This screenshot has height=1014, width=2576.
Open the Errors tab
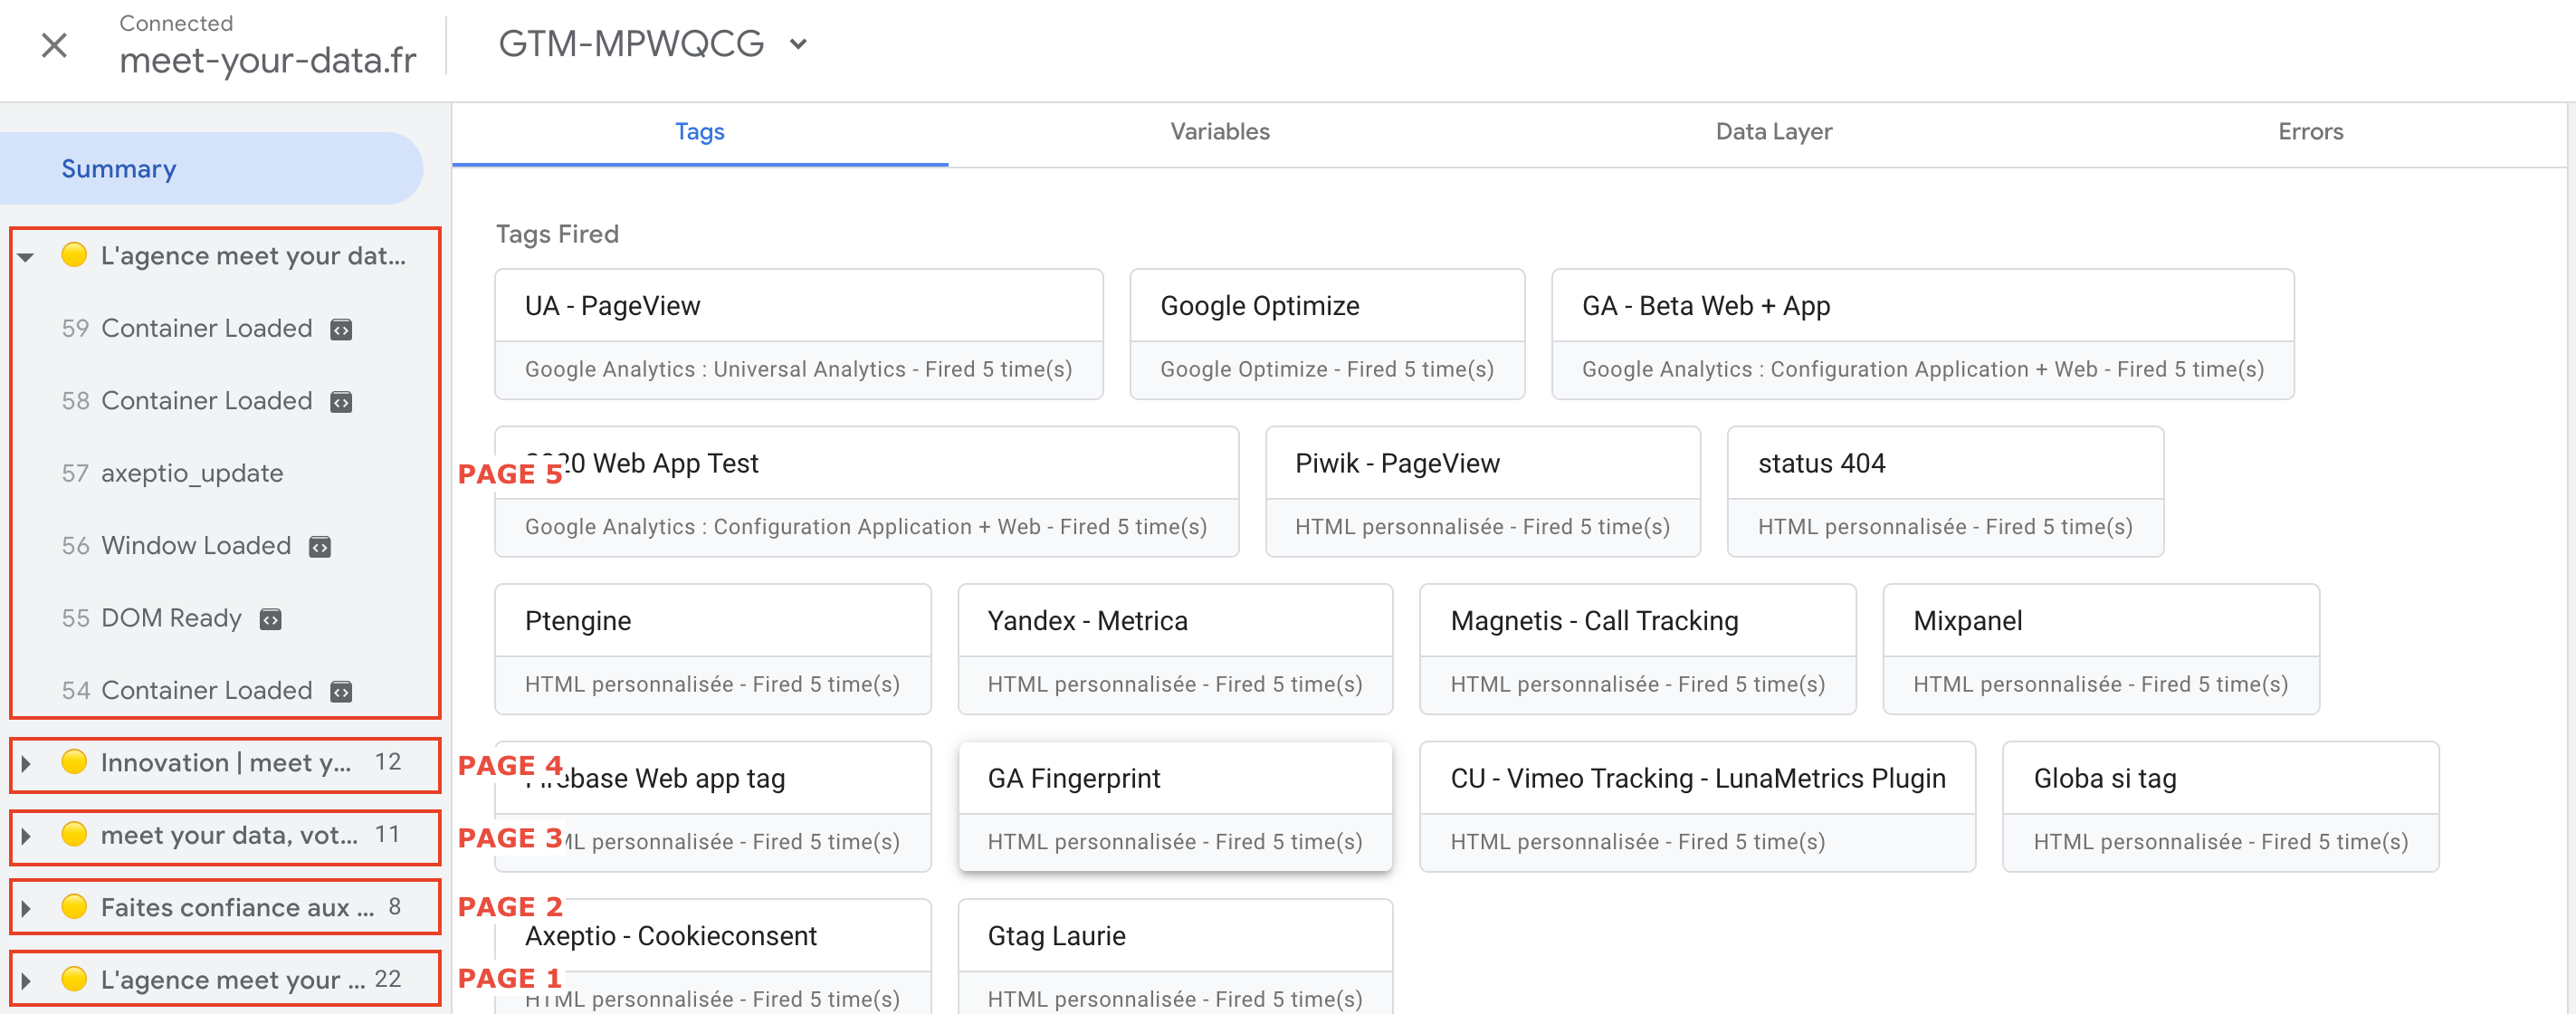[2310, 132]
